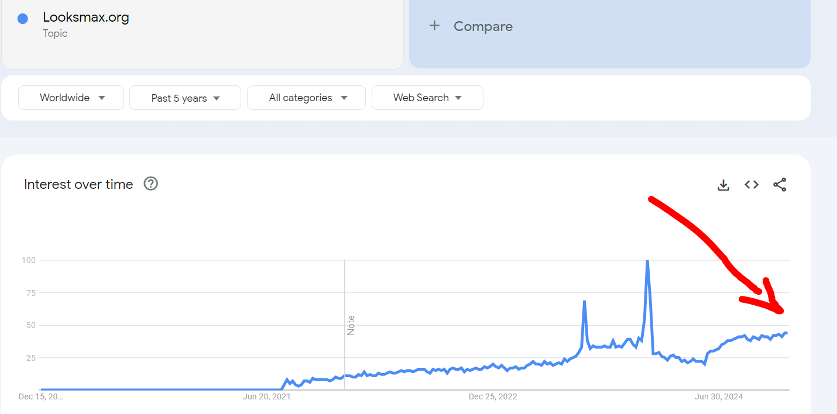
Task: Click the Note marker on the chart
Action: [x=351, y=325]
